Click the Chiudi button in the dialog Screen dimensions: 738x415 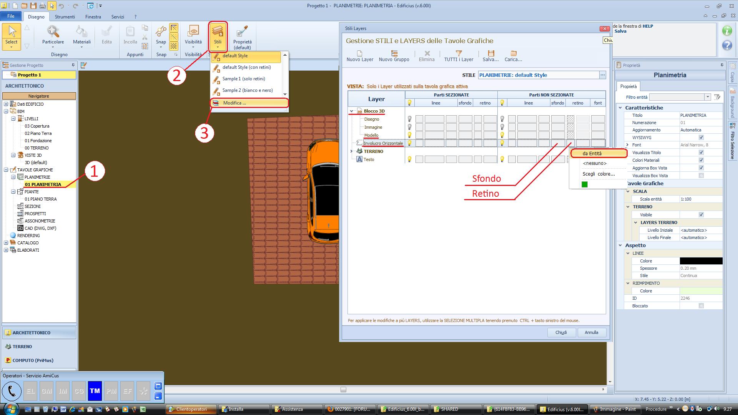(x=561, y=332)
